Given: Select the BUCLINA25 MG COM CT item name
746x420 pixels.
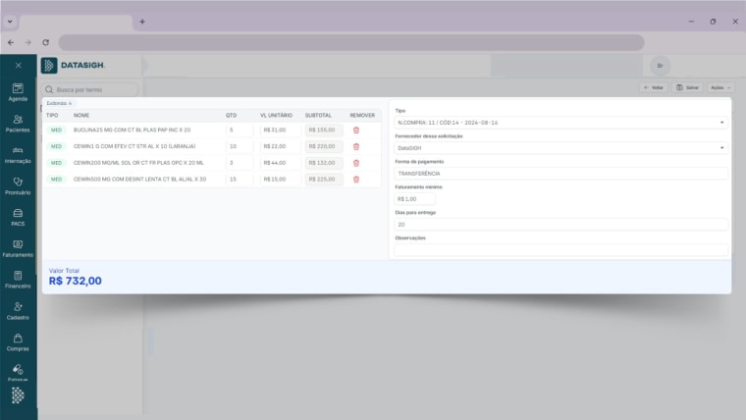Looking at the screenshot, I should (x=132, y=130).
